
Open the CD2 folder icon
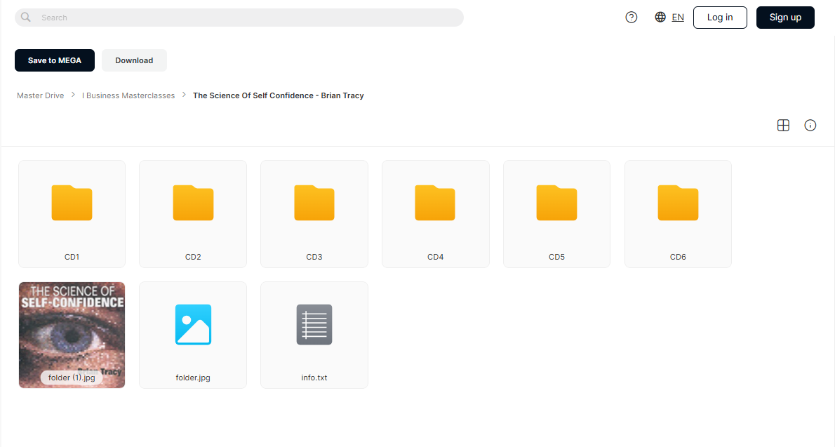(193, 203)
